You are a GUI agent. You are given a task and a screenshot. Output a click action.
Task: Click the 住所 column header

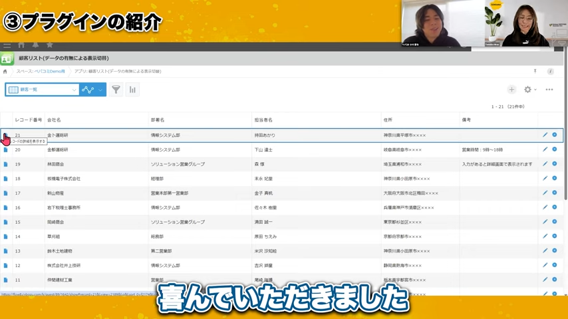388,120
